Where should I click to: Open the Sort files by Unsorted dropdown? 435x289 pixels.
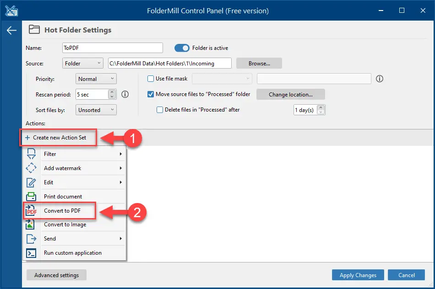pos(96,110)
